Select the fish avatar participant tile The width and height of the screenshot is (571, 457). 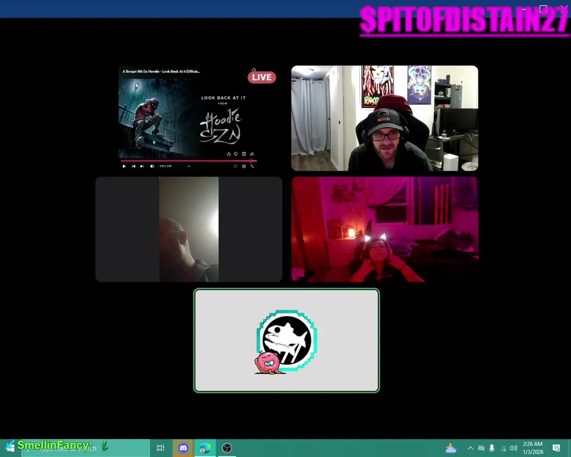pos(287,340)
